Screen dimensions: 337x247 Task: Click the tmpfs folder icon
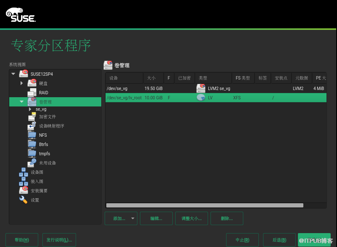coord(32,154)
